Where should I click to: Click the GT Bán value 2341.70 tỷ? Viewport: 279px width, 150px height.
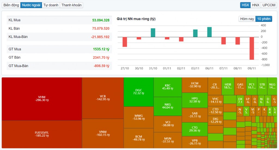click(101, 57)
